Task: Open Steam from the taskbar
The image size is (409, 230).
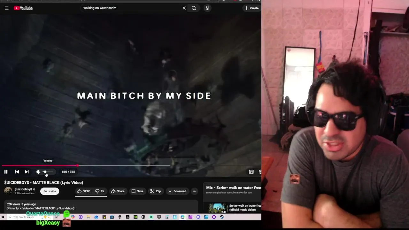Action: point(222,217)
